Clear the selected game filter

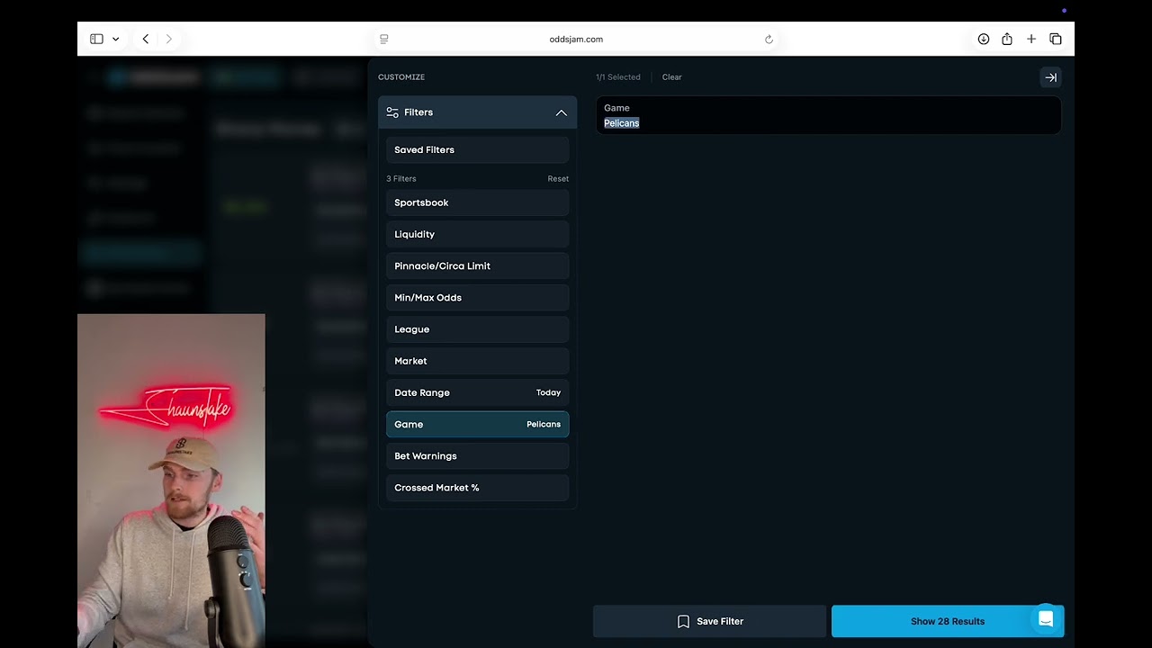(x=672, y=77)
